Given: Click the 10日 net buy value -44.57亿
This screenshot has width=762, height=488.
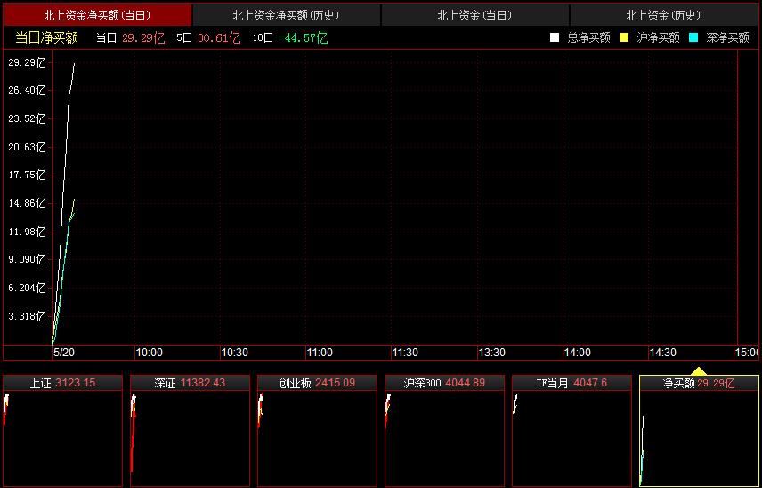Looking at the screenshot, I should coord(302,37).
